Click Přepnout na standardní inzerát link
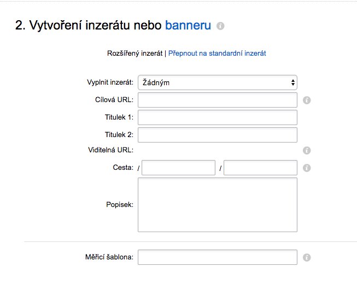 click(217, 53)
